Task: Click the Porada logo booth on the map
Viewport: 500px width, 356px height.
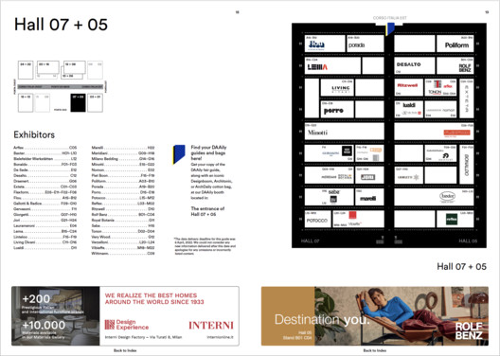Action: coord(366,44)
